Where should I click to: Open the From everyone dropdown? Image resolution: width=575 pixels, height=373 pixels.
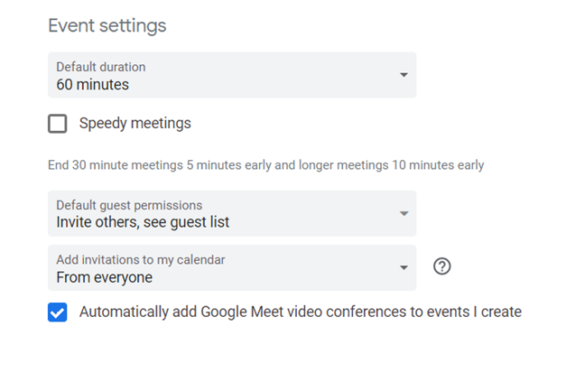(x=232, y=267)
